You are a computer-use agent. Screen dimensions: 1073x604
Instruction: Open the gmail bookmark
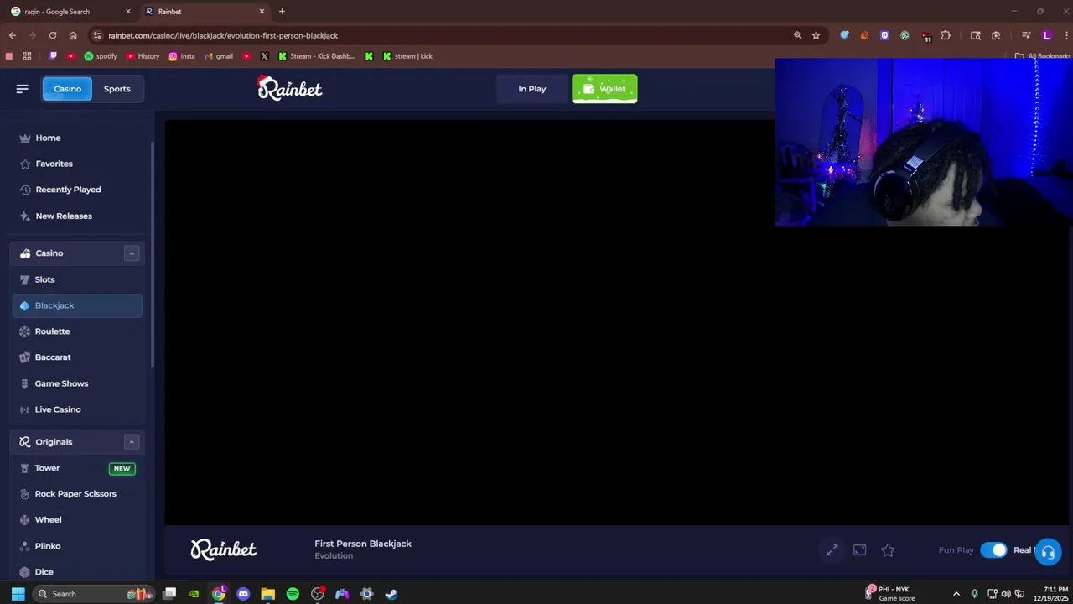(219, 56)
